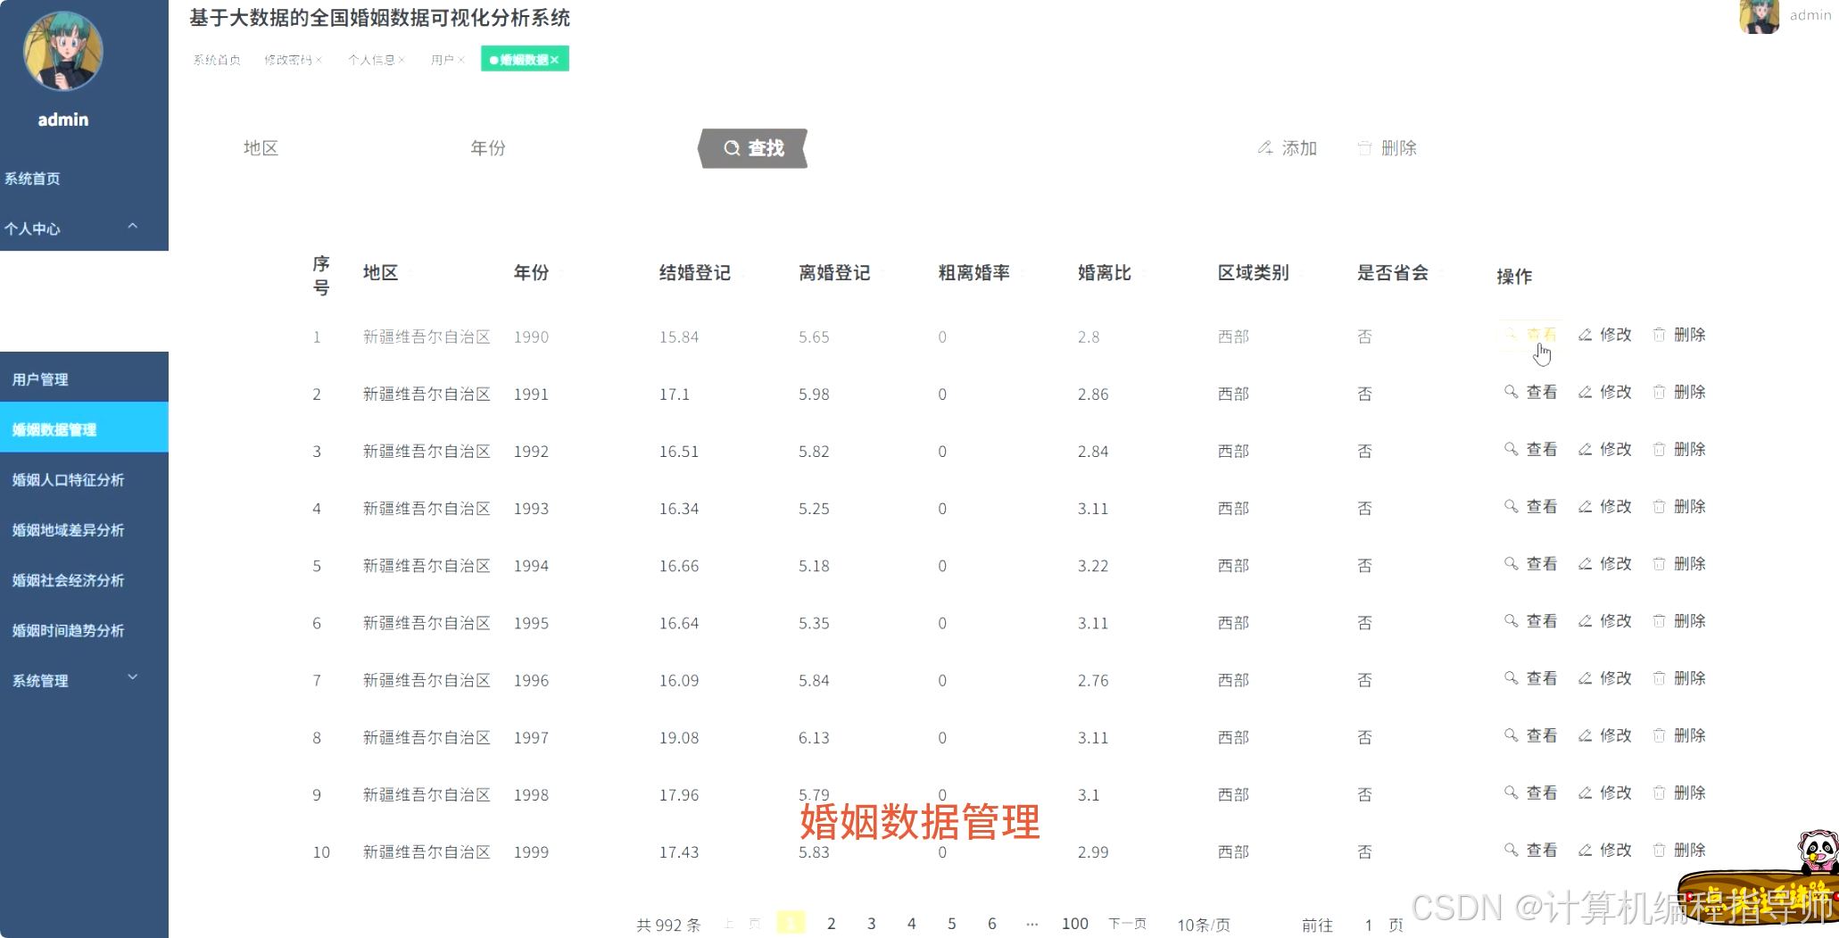The image size is (1839, 938).
Task: Open 婚姻人口特征分析 in the sidebar
Action: pos(84,480)
